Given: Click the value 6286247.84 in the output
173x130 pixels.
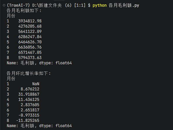Looking at the screenshot, I should [x=30, y=37].
